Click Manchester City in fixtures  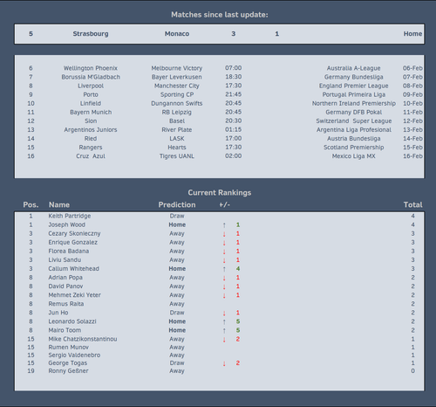tap(177, 86)
